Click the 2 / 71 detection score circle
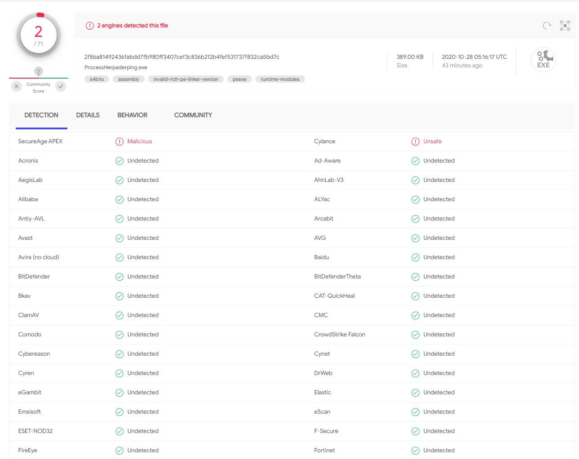The image size is (579, 459). coord(39,35)
